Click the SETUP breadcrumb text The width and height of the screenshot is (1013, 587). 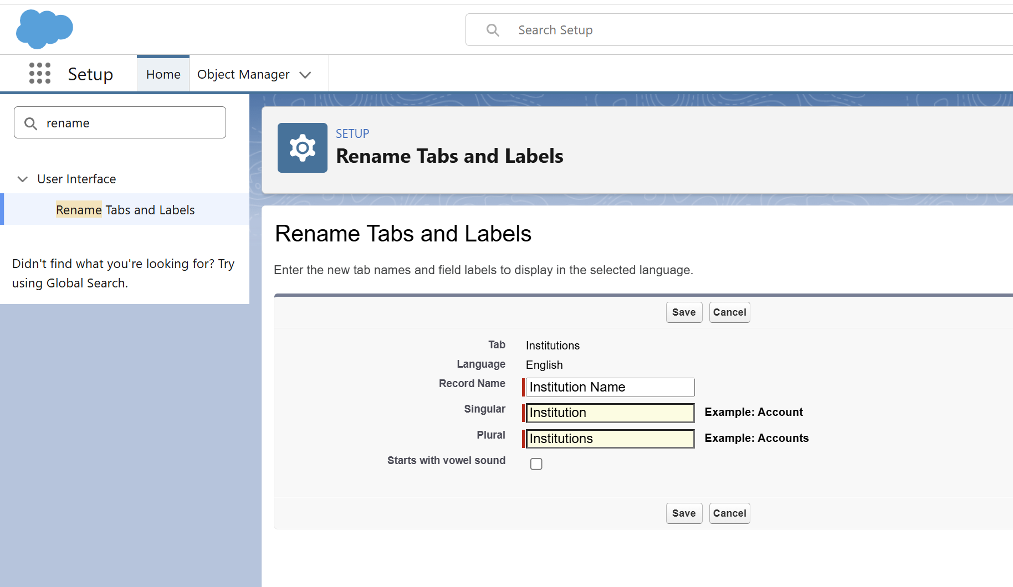(352, 133)
